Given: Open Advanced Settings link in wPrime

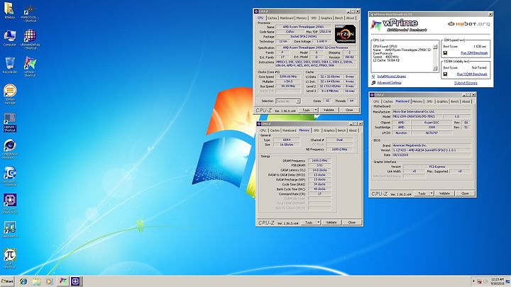Looking at the screenshot, I should (x=389, y=83).
